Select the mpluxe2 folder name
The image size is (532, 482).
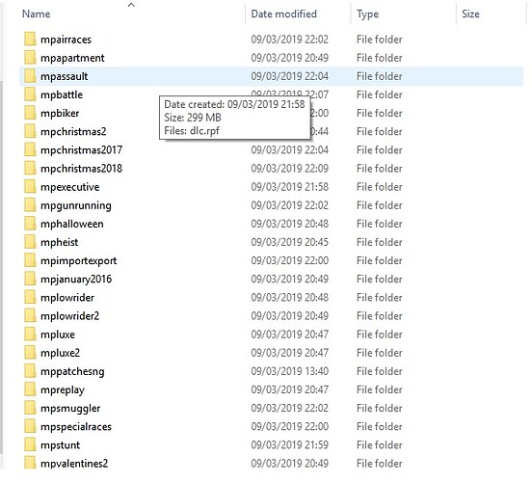[x=60, y=353]
